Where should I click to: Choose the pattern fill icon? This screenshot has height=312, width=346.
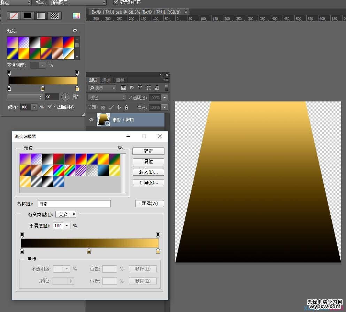[54, 16]
